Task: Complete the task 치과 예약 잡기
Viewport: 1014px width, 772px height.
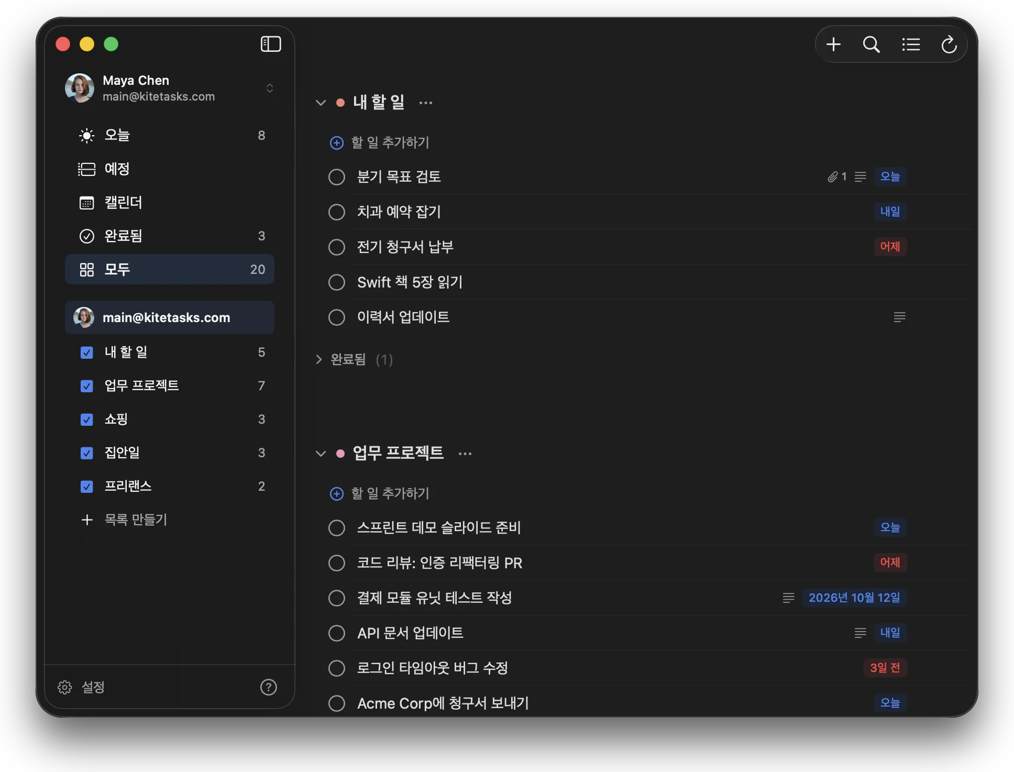Action: (337, 212)
